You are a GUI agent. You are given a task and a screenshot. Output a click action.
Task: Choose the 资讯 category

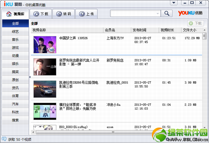click(x=15, y=88)
